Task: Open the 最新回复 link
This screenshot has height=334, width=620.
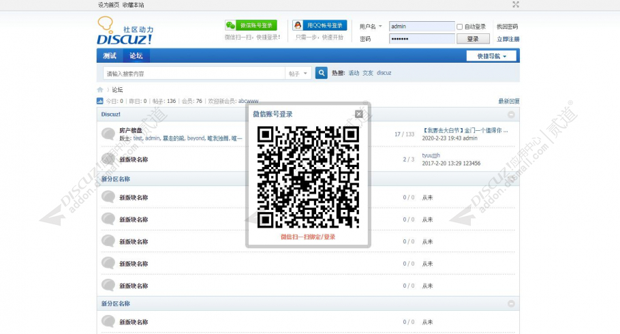Action: click(509, 102)
